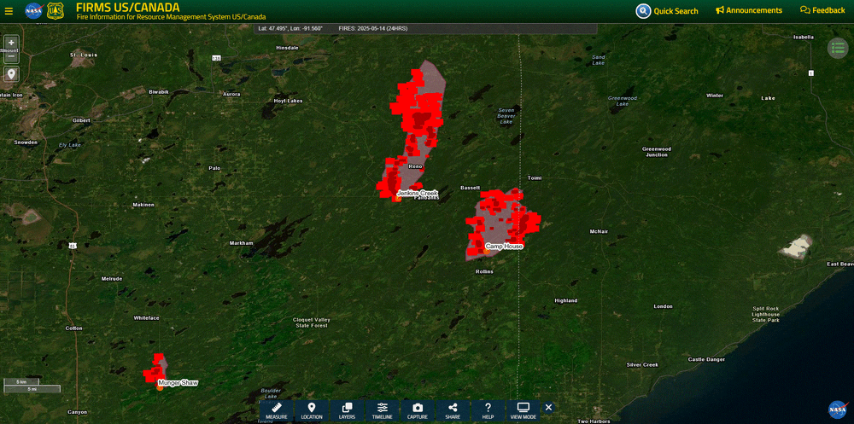Viewport: 854px width, 424px height.
Task: Open Help
Action: [488, 411]
